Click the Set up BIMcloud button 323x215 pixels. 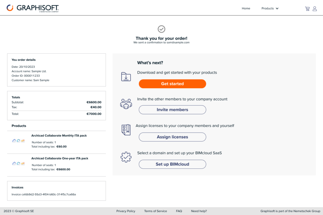pyautogui.click(x=172, y=164)
